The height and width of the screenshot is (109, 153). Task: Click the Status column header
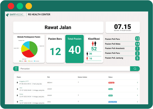[110, 77]
